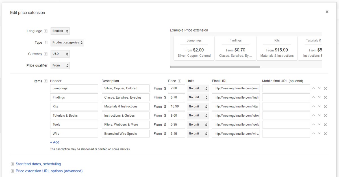339x177 pixels.
Task: Click the 3.95 price field
Action: coord(177,125)
